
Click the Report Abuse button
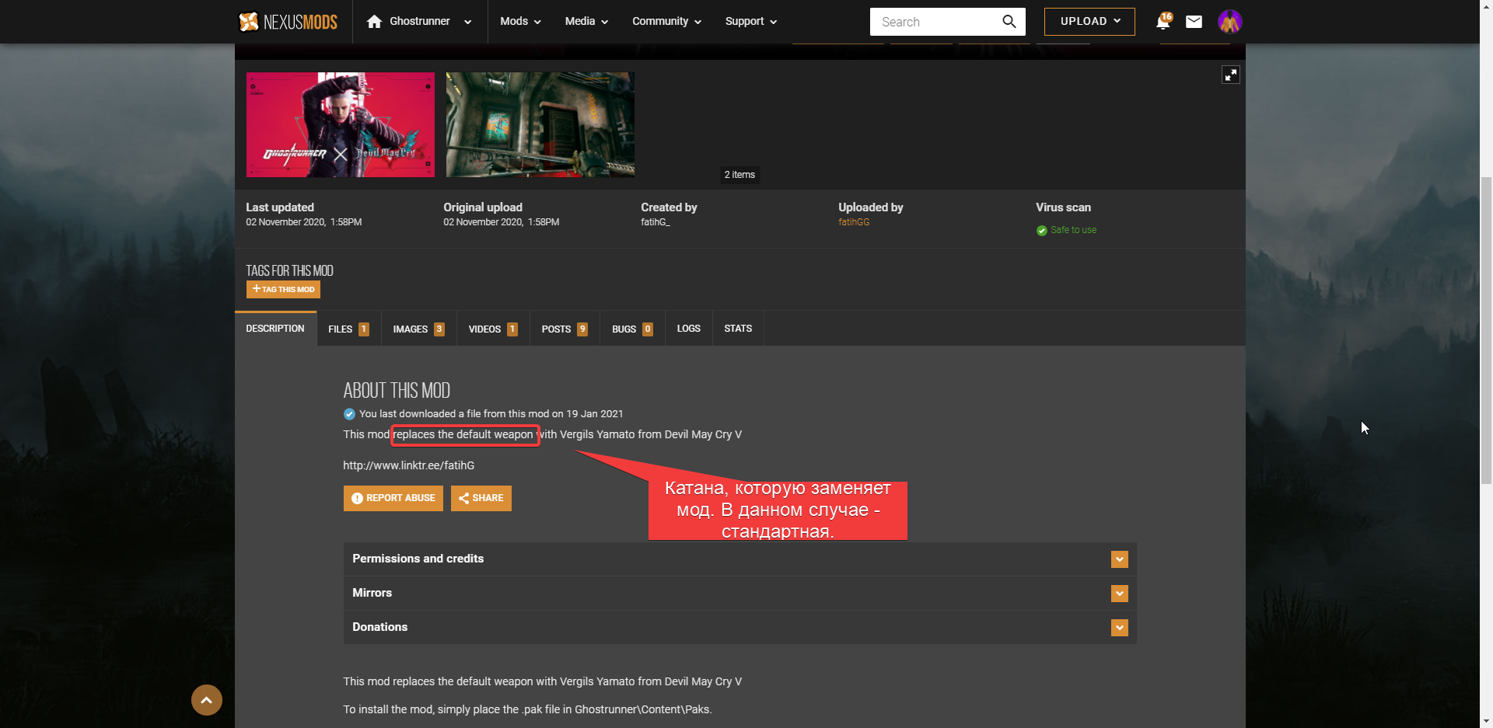(x=393, y=498)
